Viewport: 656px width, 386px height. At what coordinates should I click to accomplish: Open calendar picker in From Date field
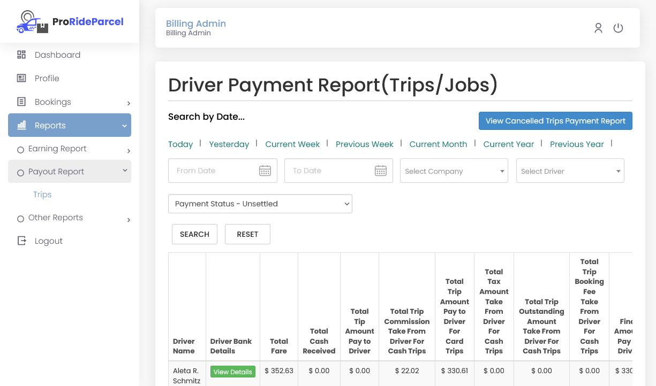pyautogui.click(x=265, y=171)
